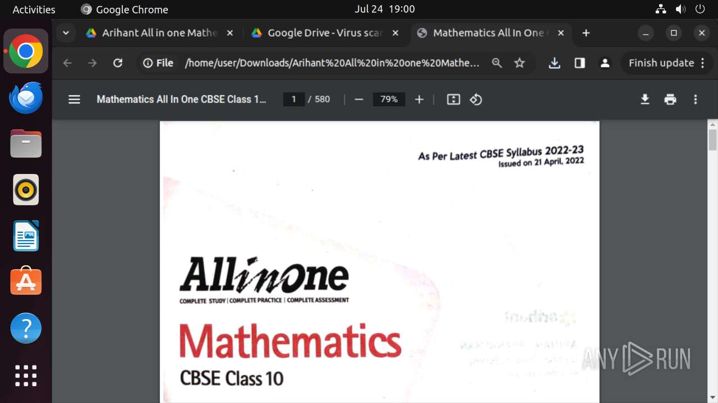718x403 pixels.
Task: Open Help from the dock
Action: point(26,328)
